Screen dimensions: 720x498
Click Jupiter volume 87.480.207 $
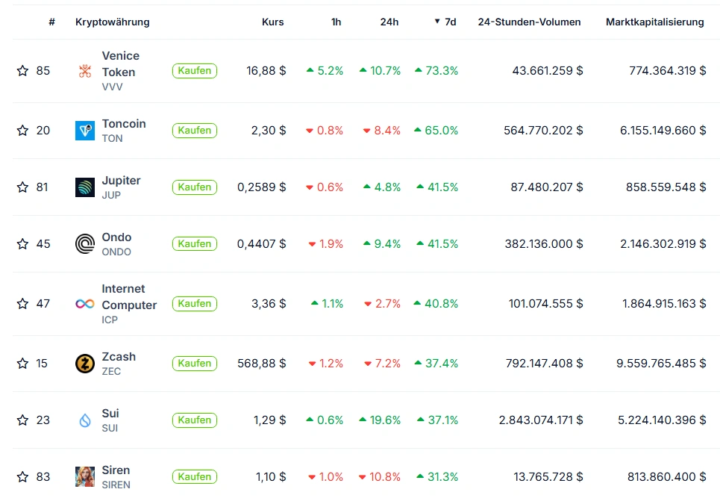[x=547, y=187]
